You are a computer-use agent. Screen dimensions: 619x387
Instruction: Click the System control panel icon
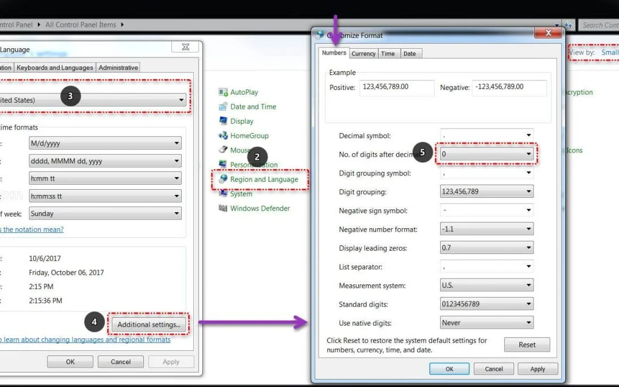click(x=224, y=194)
